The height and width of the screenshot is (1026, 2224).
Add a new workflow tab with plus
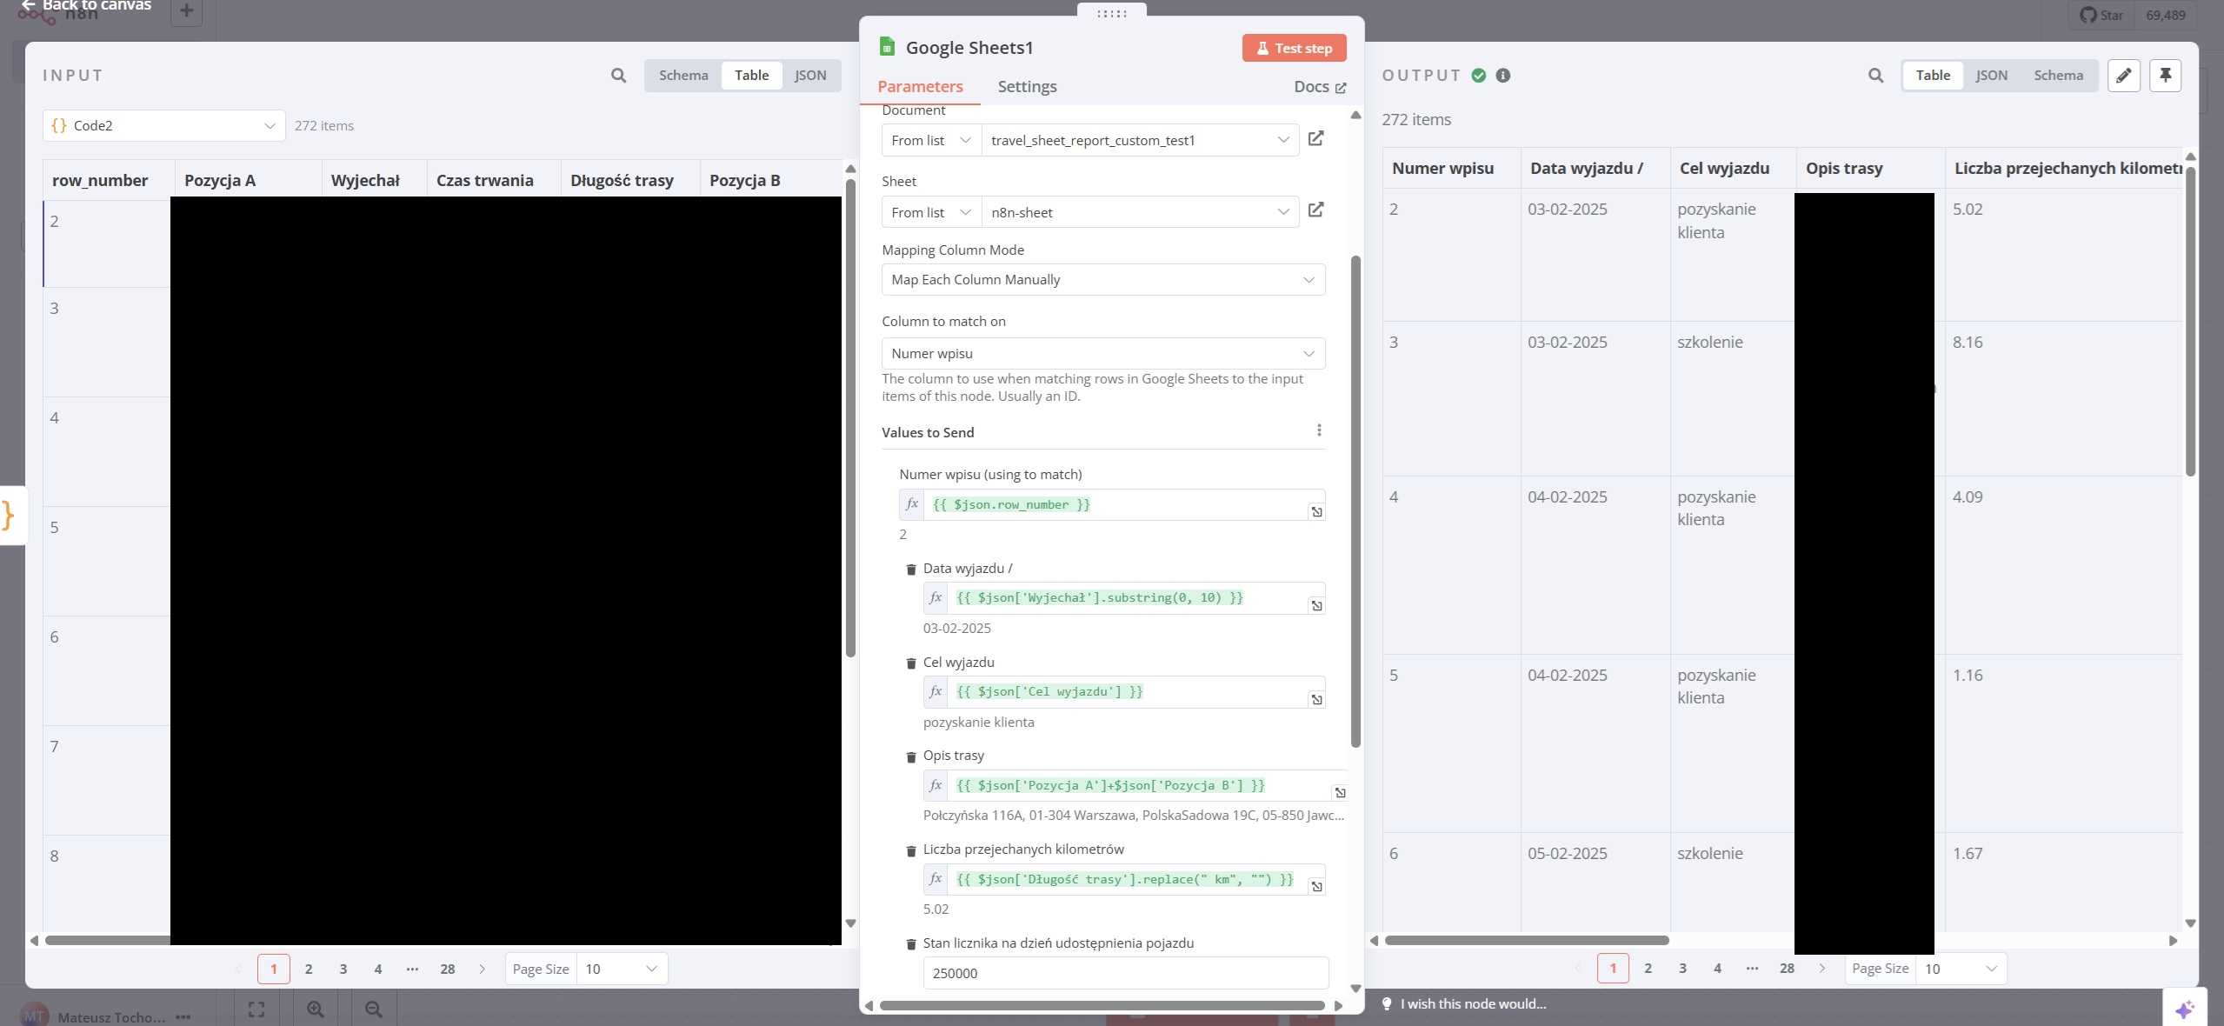tap(186, 11)
